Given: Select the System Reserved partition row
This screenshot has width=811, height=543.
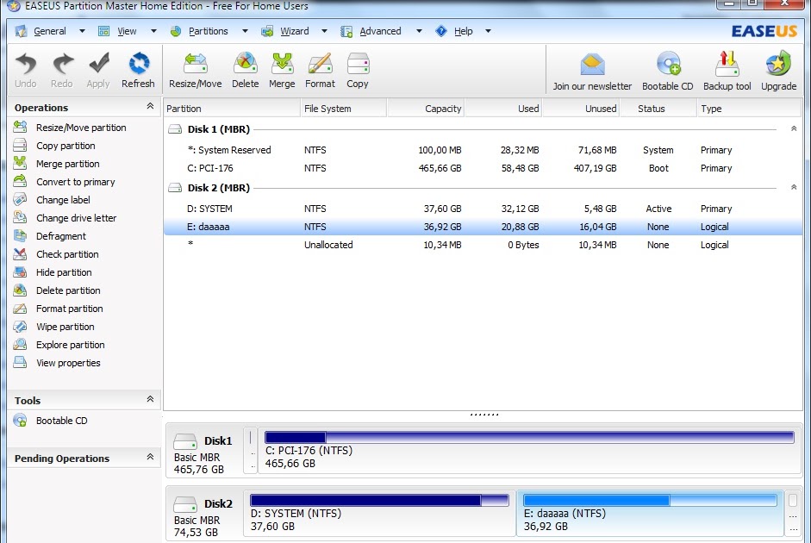Looking at the screenshot, I should 483,150.
